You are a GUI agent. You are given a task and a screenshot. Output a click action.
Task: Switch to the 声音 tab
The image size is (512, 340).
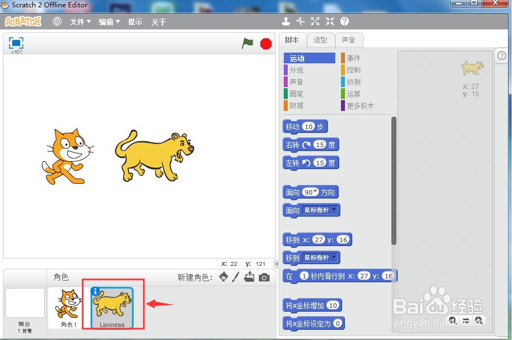pyautogui.click(x=348, y=40)
